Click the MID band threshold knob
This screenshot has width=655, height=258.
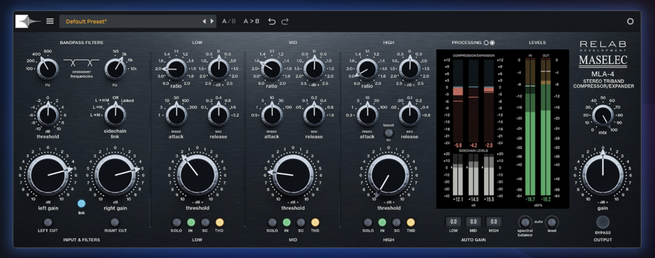[293, 174]
